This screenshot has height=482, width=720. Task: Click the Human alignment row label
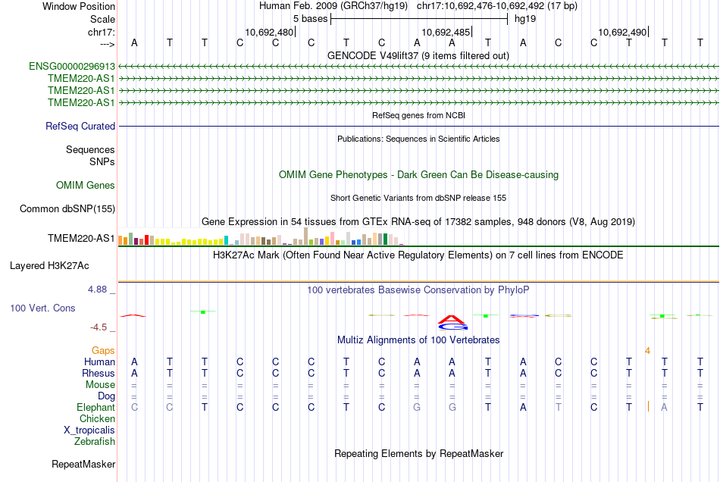(99, 362)
